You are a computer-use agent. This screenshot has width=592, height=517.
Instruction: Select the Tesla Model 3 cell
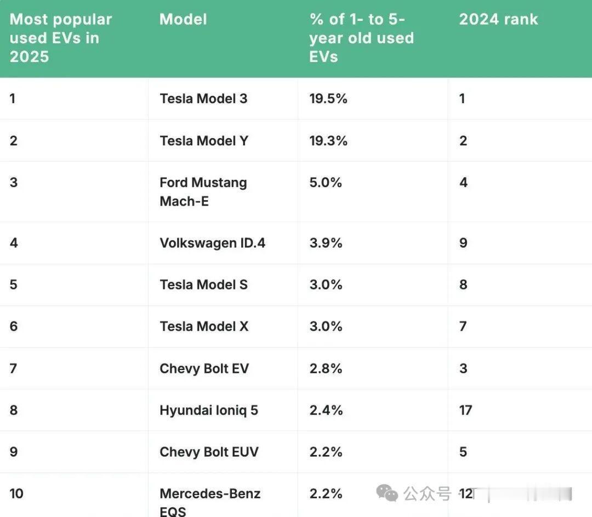(x=203, y=99)
